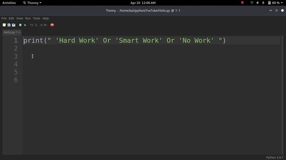Create a new file with the toolbar icon
286x160 pixels.
(x=4, y=25)
